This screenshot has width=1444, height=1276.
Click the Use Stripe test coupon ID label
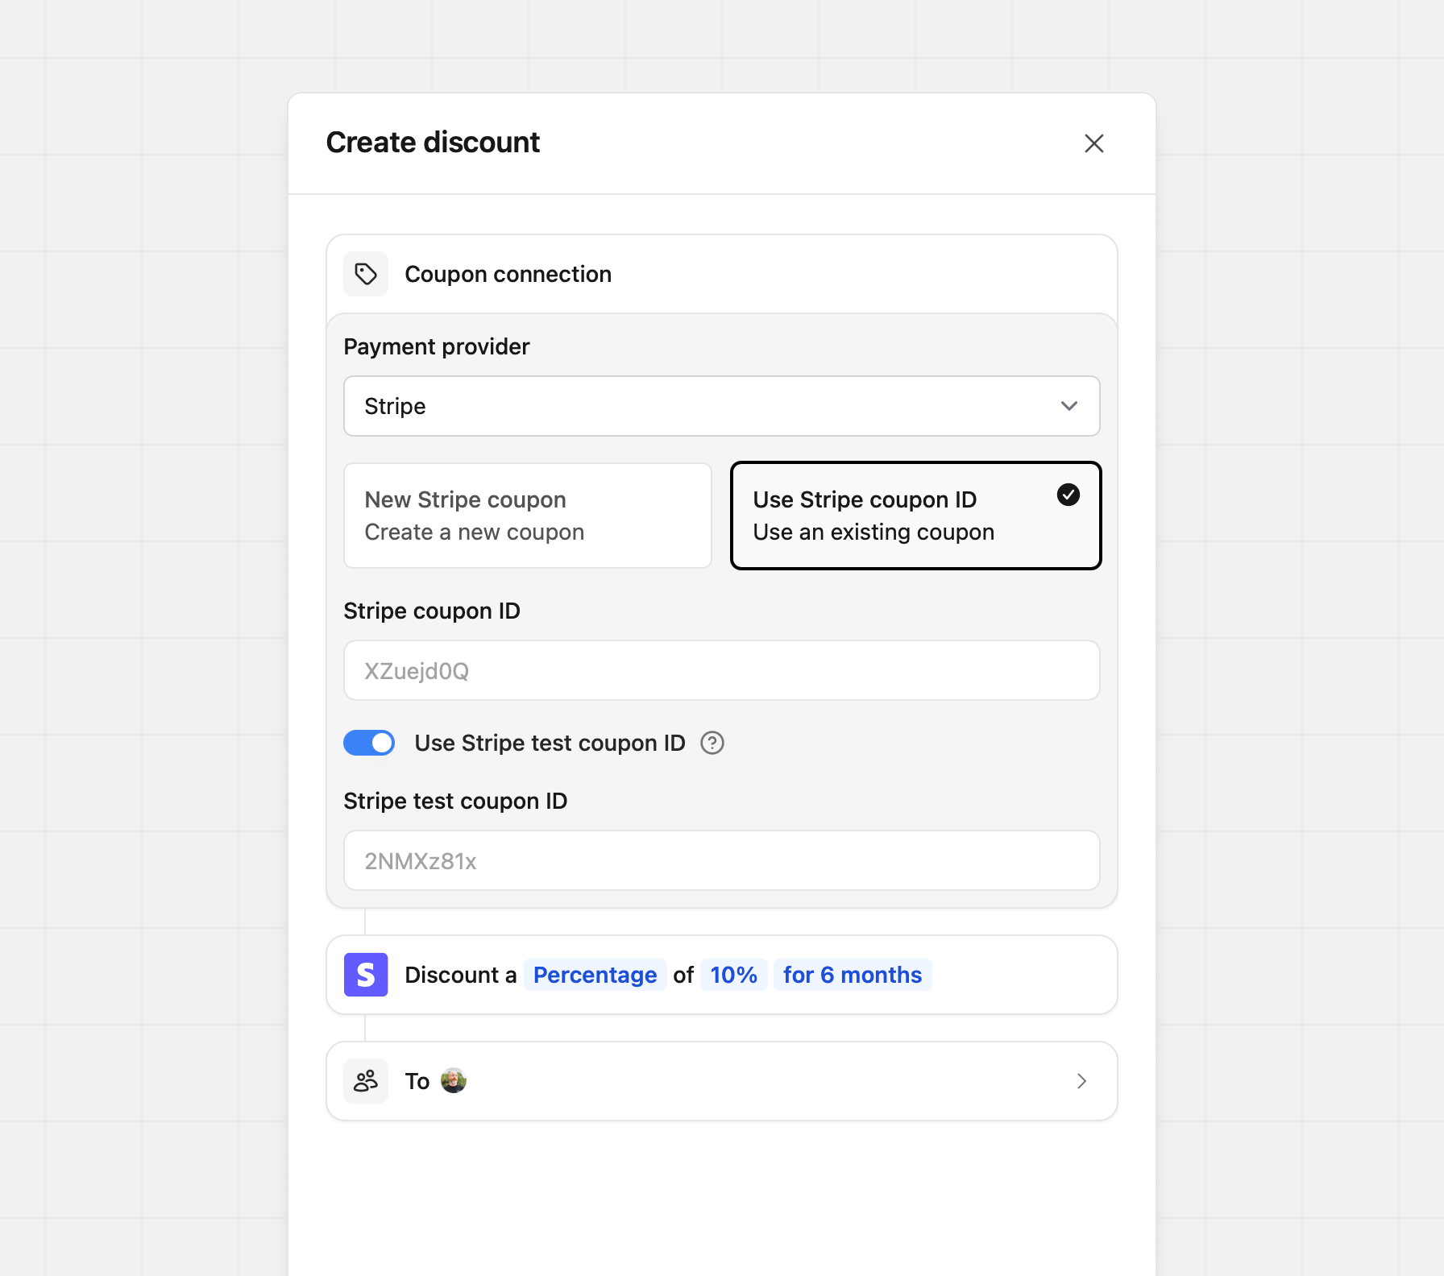coord(550,743)
